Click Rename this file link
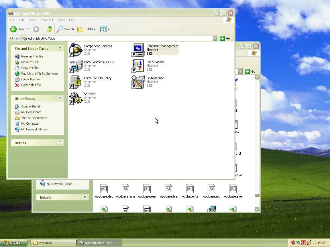The width and height of the screenshot is (330, 247). [x=32, y=56]
